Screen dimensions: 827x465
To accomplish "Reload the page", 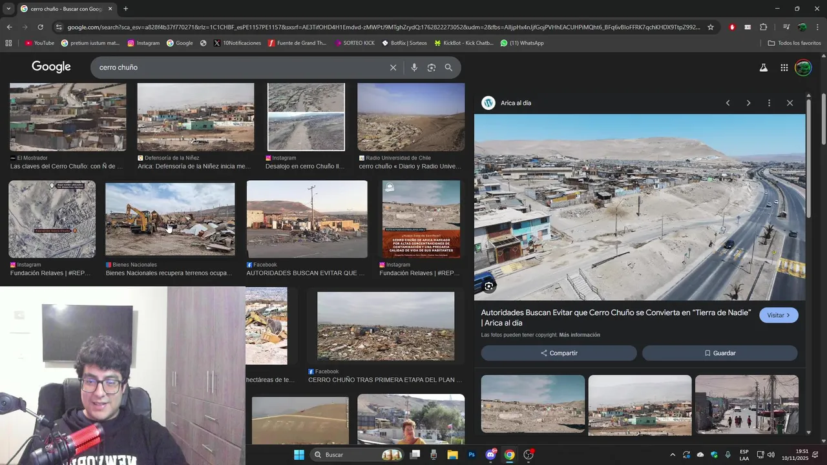I will click(x=40, y=27).
